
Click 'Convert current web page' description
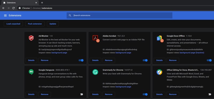point(124,40)
